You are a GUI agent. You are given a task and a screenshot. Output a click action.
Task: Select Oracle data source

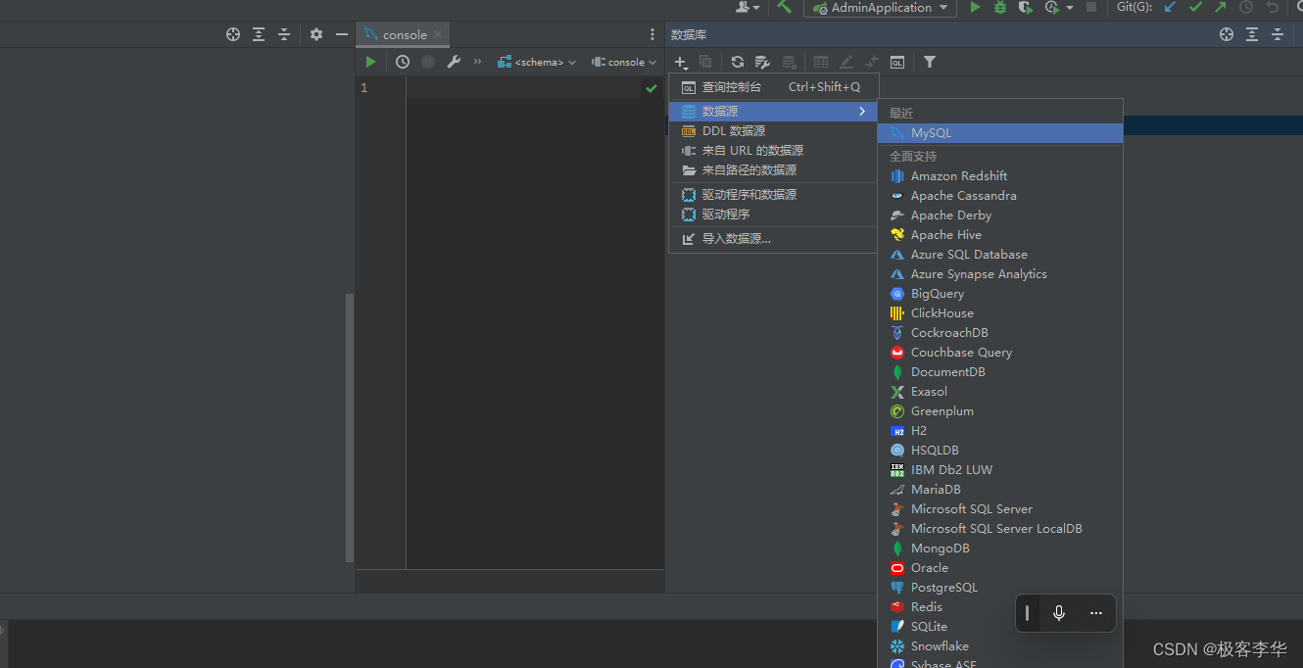pyautogui.click(x=1000, y=568)
